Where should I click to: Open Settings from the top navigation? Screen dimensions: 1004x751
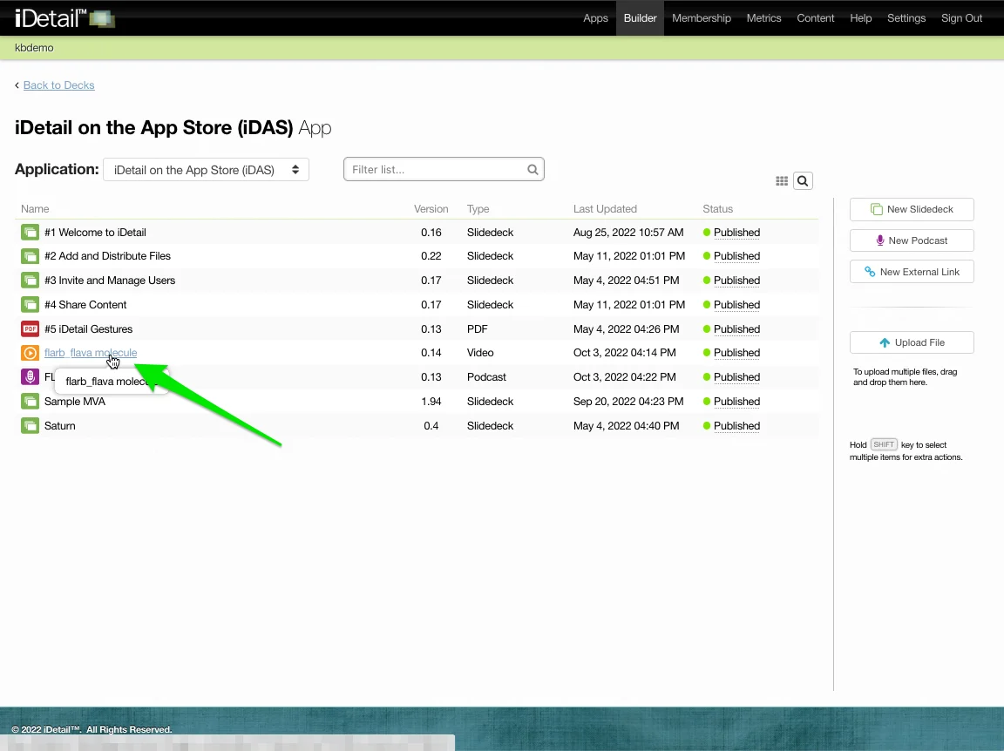tap(906, 18)
